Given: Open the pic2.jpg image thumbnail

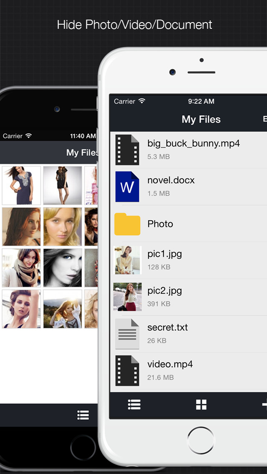Looking at the screenshot, I should pyautogui.click(x=127, y=297).
